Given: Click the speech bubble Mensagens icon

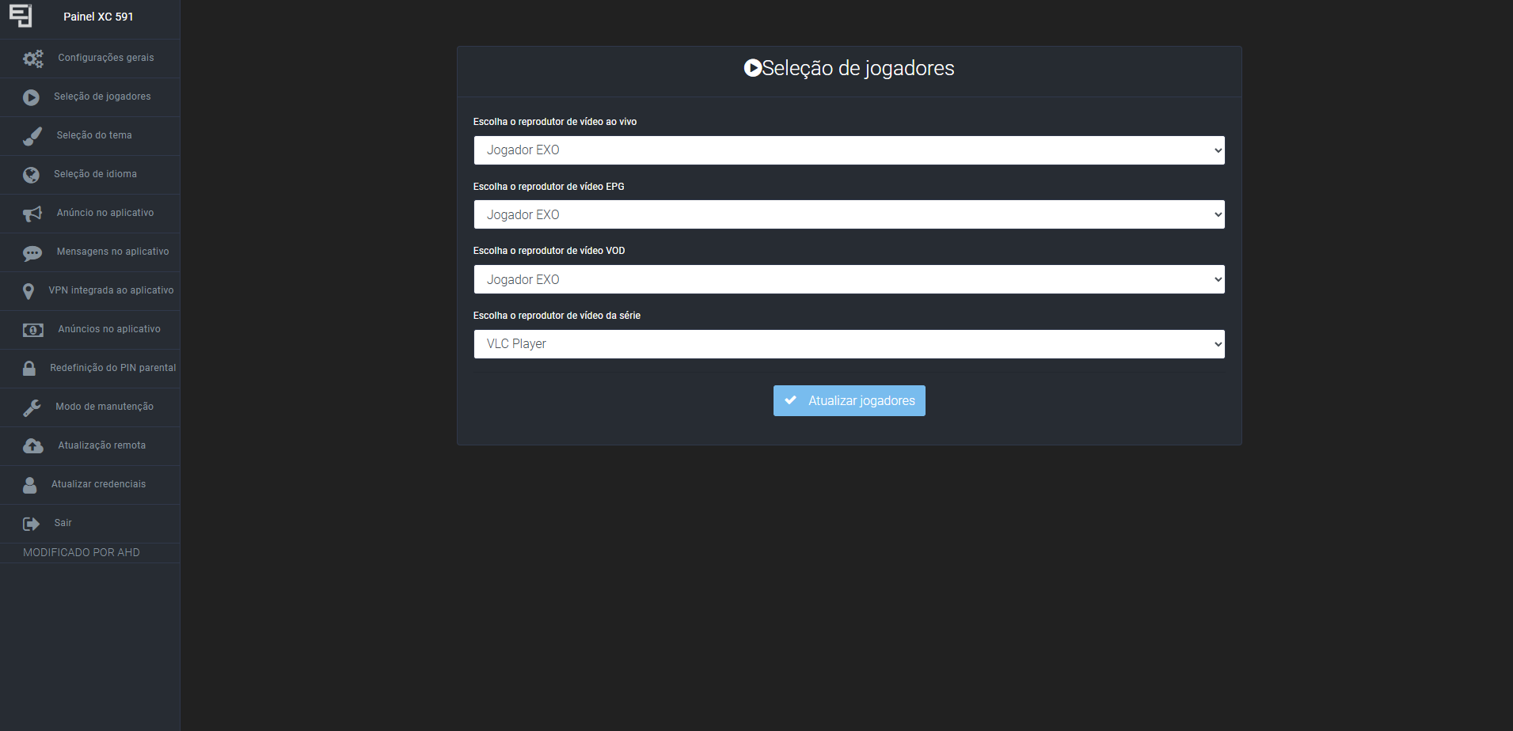Looking at the screenshot, I should tap(32, 252).
